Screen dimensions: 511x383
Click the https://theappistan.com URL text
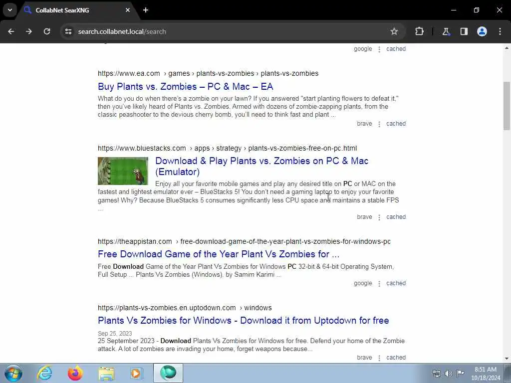135,242
